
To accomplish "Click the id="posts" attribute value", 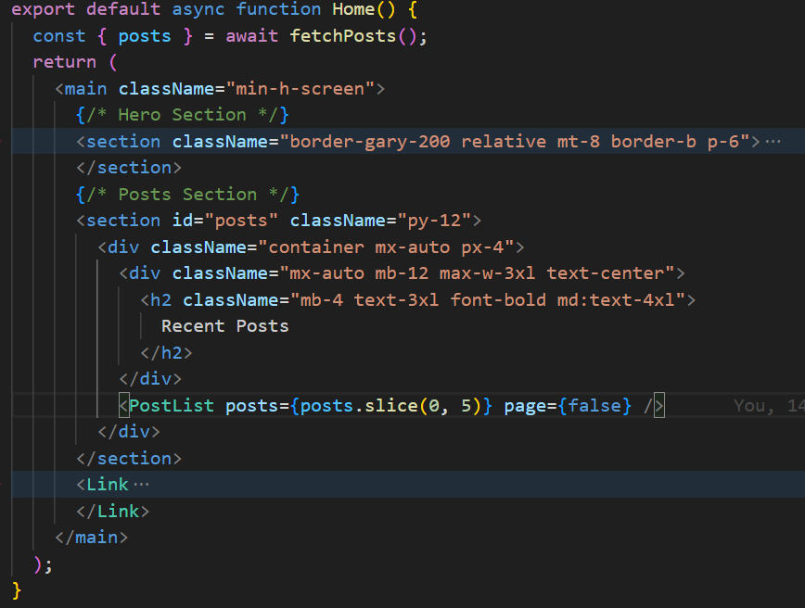I will click(242, 221).
